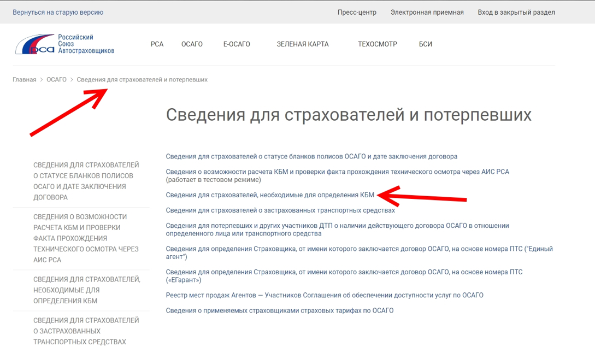This screenshot has height=347, width=595.
Task: Click the page heading Сведения для страхователей
Action: [349, 115]
